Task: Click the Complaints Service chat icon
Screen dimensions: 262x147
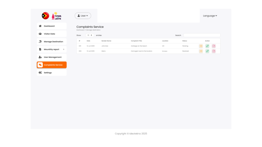Action: (40, 65)
